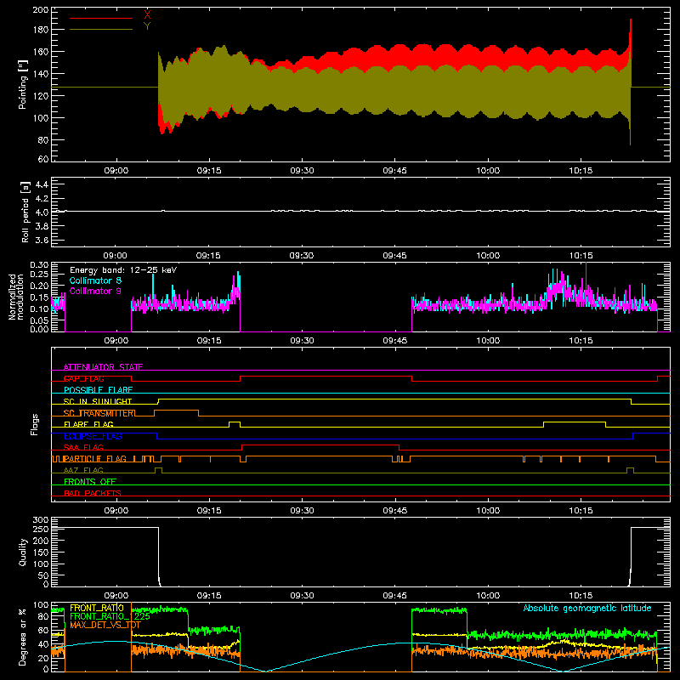Click the 0.05 tick on modulation axis
The height and width of the screenshot is (680, 680).
coord(39,320)
